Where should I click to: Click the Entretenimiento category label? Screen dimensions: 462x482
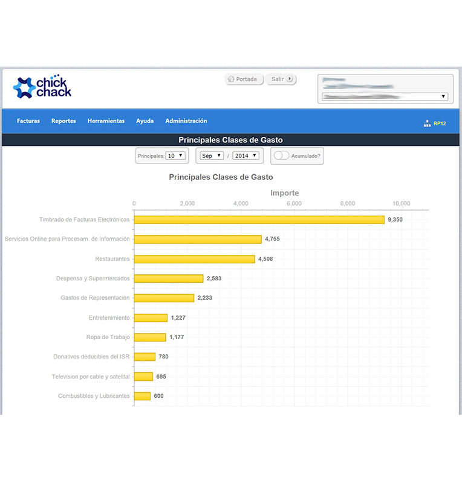109,318
